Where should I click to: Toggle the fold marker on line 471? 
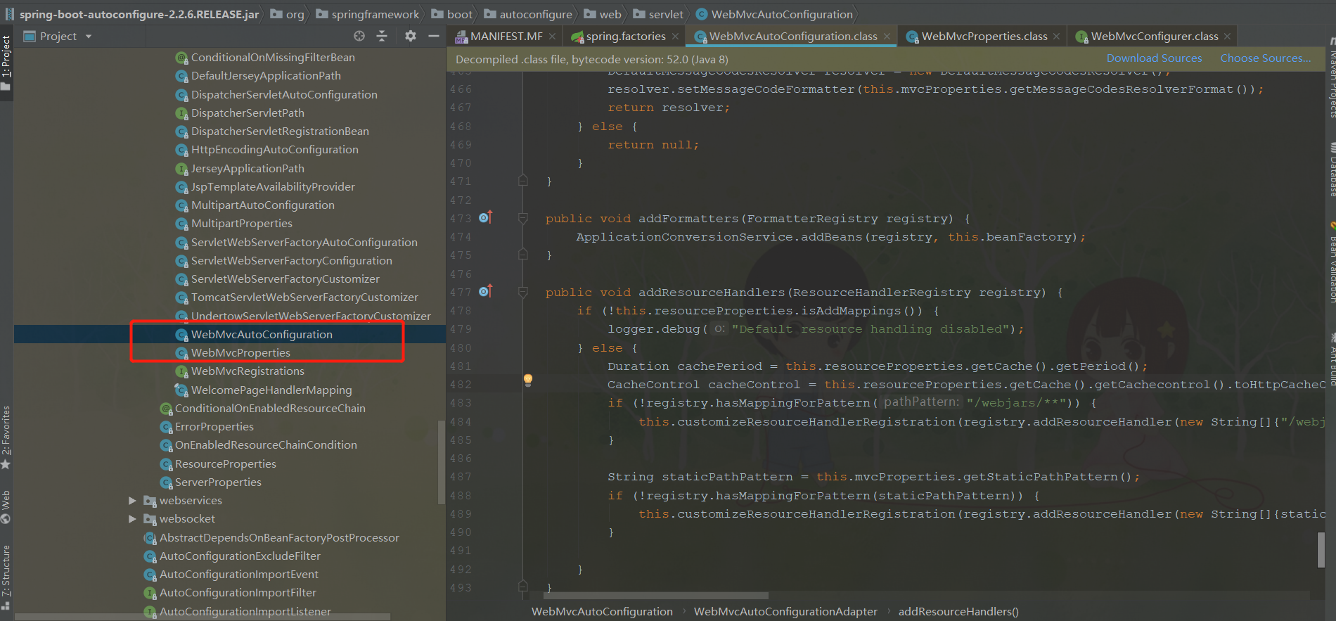pos(523,181)
